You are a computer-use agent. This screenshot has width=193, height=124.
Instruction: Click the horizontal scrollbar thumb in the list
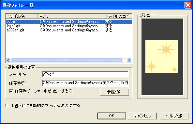coord(67,60)
